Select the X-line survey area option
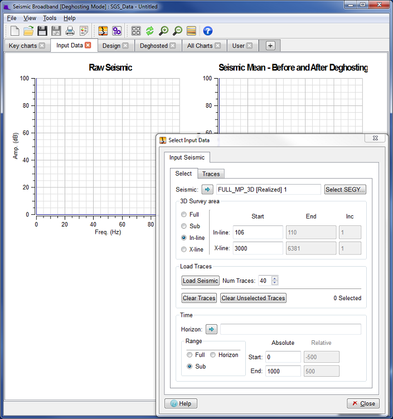Screen dimensions: 393x419 [184, 249]
